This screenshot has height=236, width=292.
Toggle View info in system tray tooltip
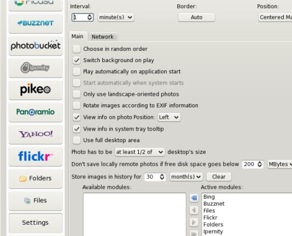tap(76, 129)
